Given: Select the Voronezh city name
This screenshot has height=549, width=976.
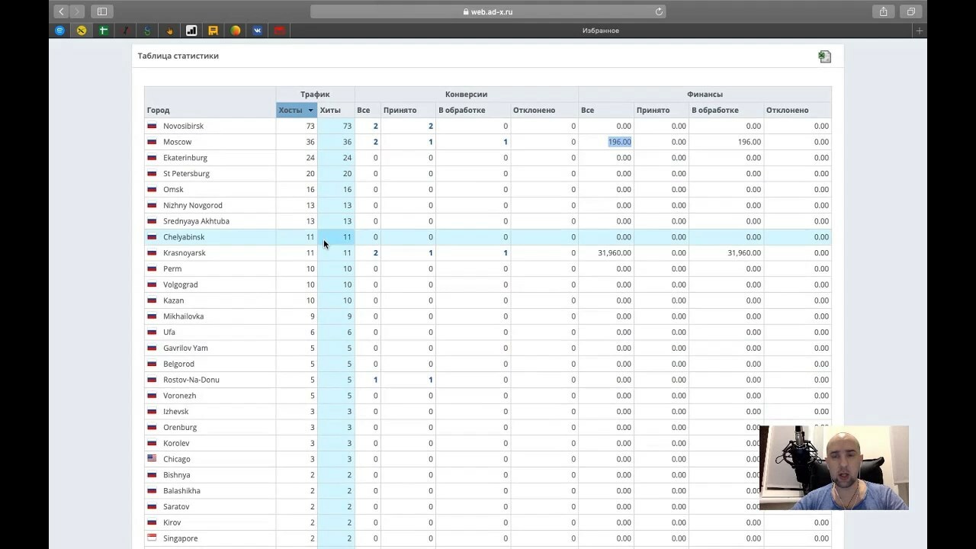Looking at the screenshot, I should coord(179,396).
